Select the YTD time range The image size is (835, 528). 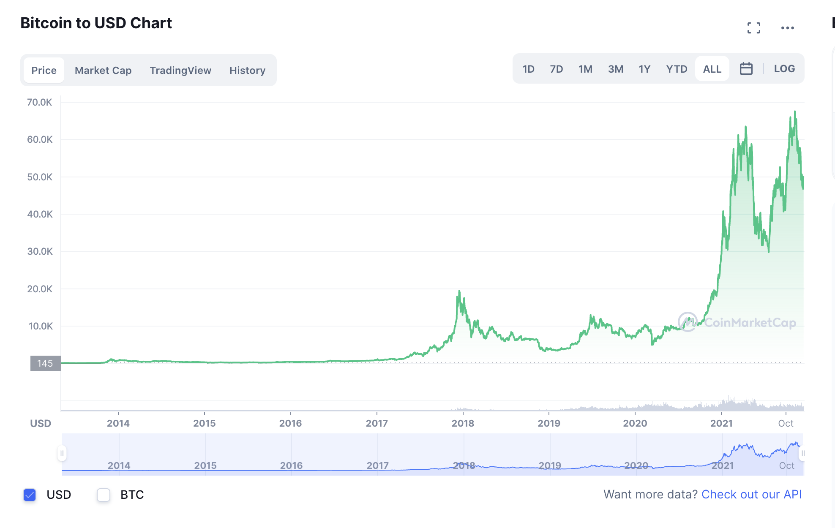[x=677, y=69]
